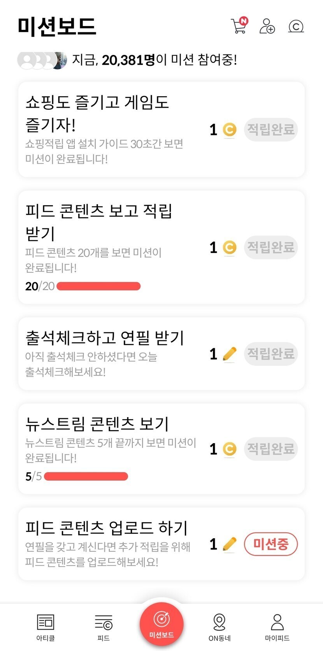The height and width of the screenshot is (651, 323).
Task: Tap the gold coin on shopping game mission
Action: point(230,130)
